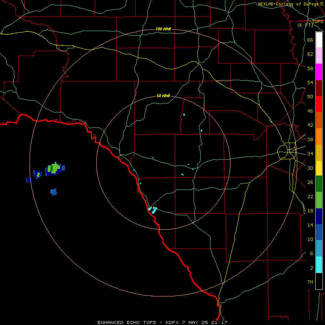Click the "42" legend value
325x325 pixels.
click(310, 125)
